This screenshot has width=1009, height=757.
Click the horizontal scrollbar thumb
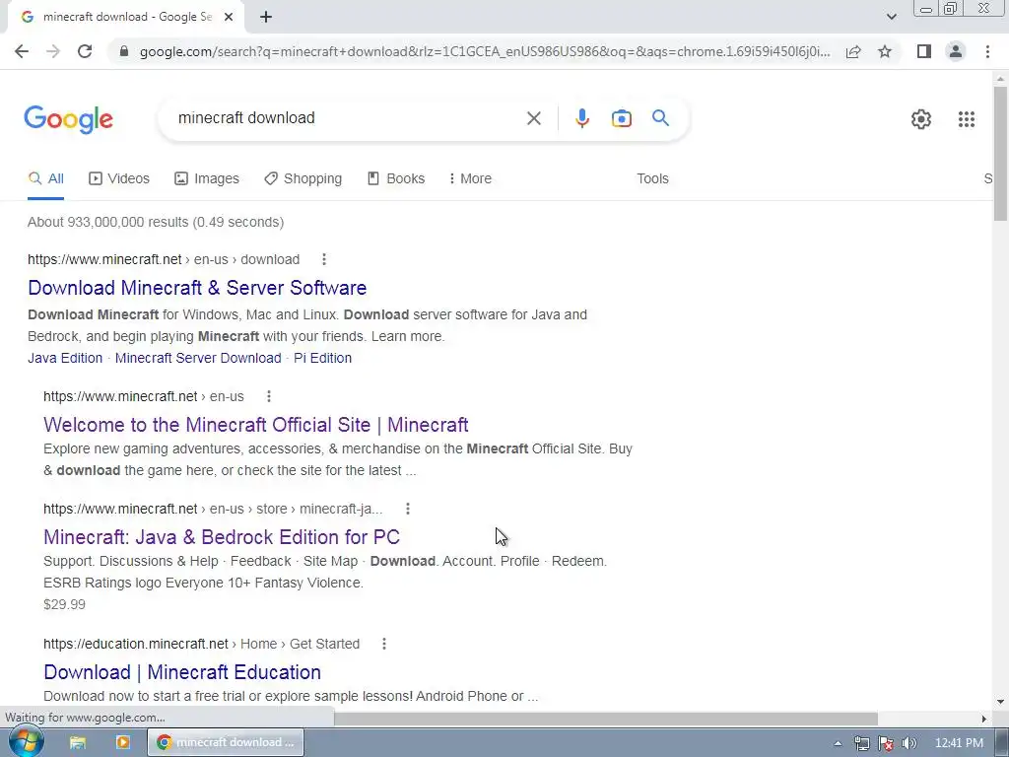605,719
